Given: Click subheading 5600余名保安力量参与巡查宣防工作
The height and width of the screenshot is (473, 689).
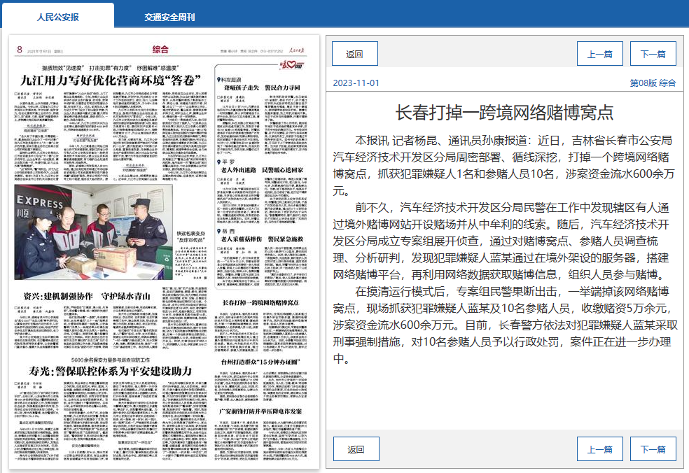Looking at the screenshot, I should 111,360.
